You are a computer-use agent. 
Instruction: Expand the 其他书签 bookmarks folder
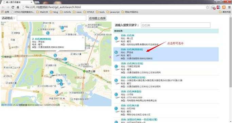tap(225, 12)
